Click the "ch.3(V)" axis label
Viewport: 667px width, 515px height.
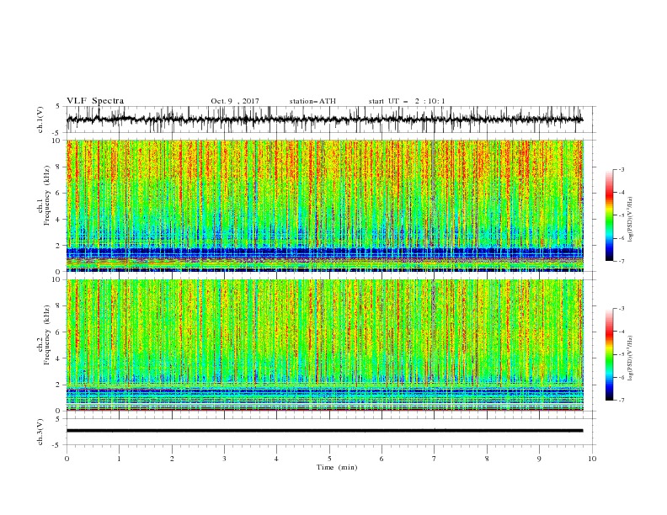coord(40,432)
